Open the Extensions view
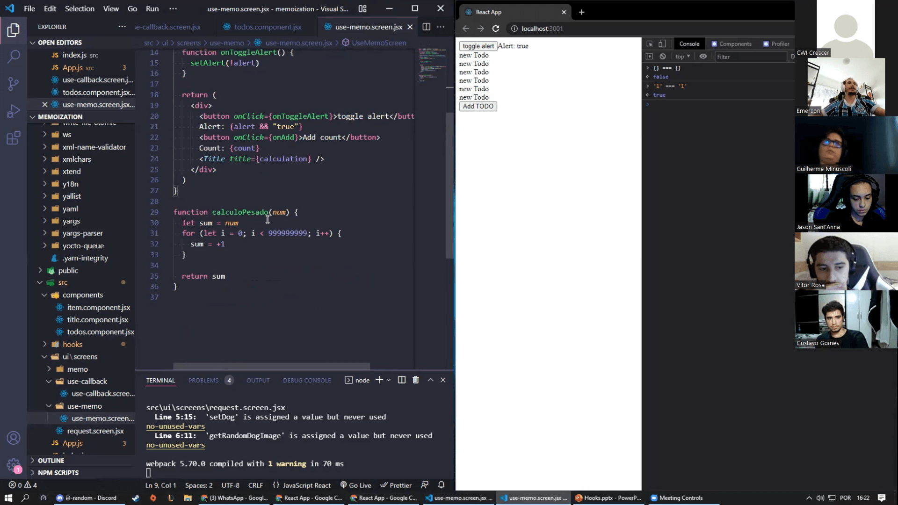Viewport: 898px width, 505px height. coord(14,138)
